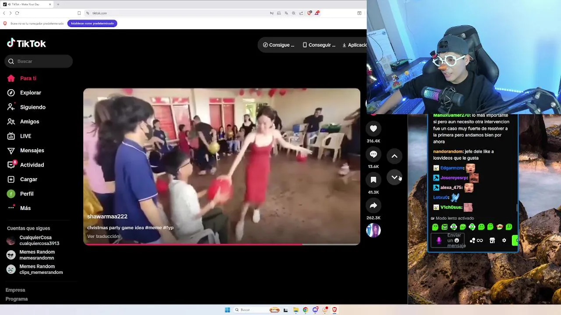Open File Explorer from taskbar
Viewport: 561px width, 315px height.
[x=296, y=310]
